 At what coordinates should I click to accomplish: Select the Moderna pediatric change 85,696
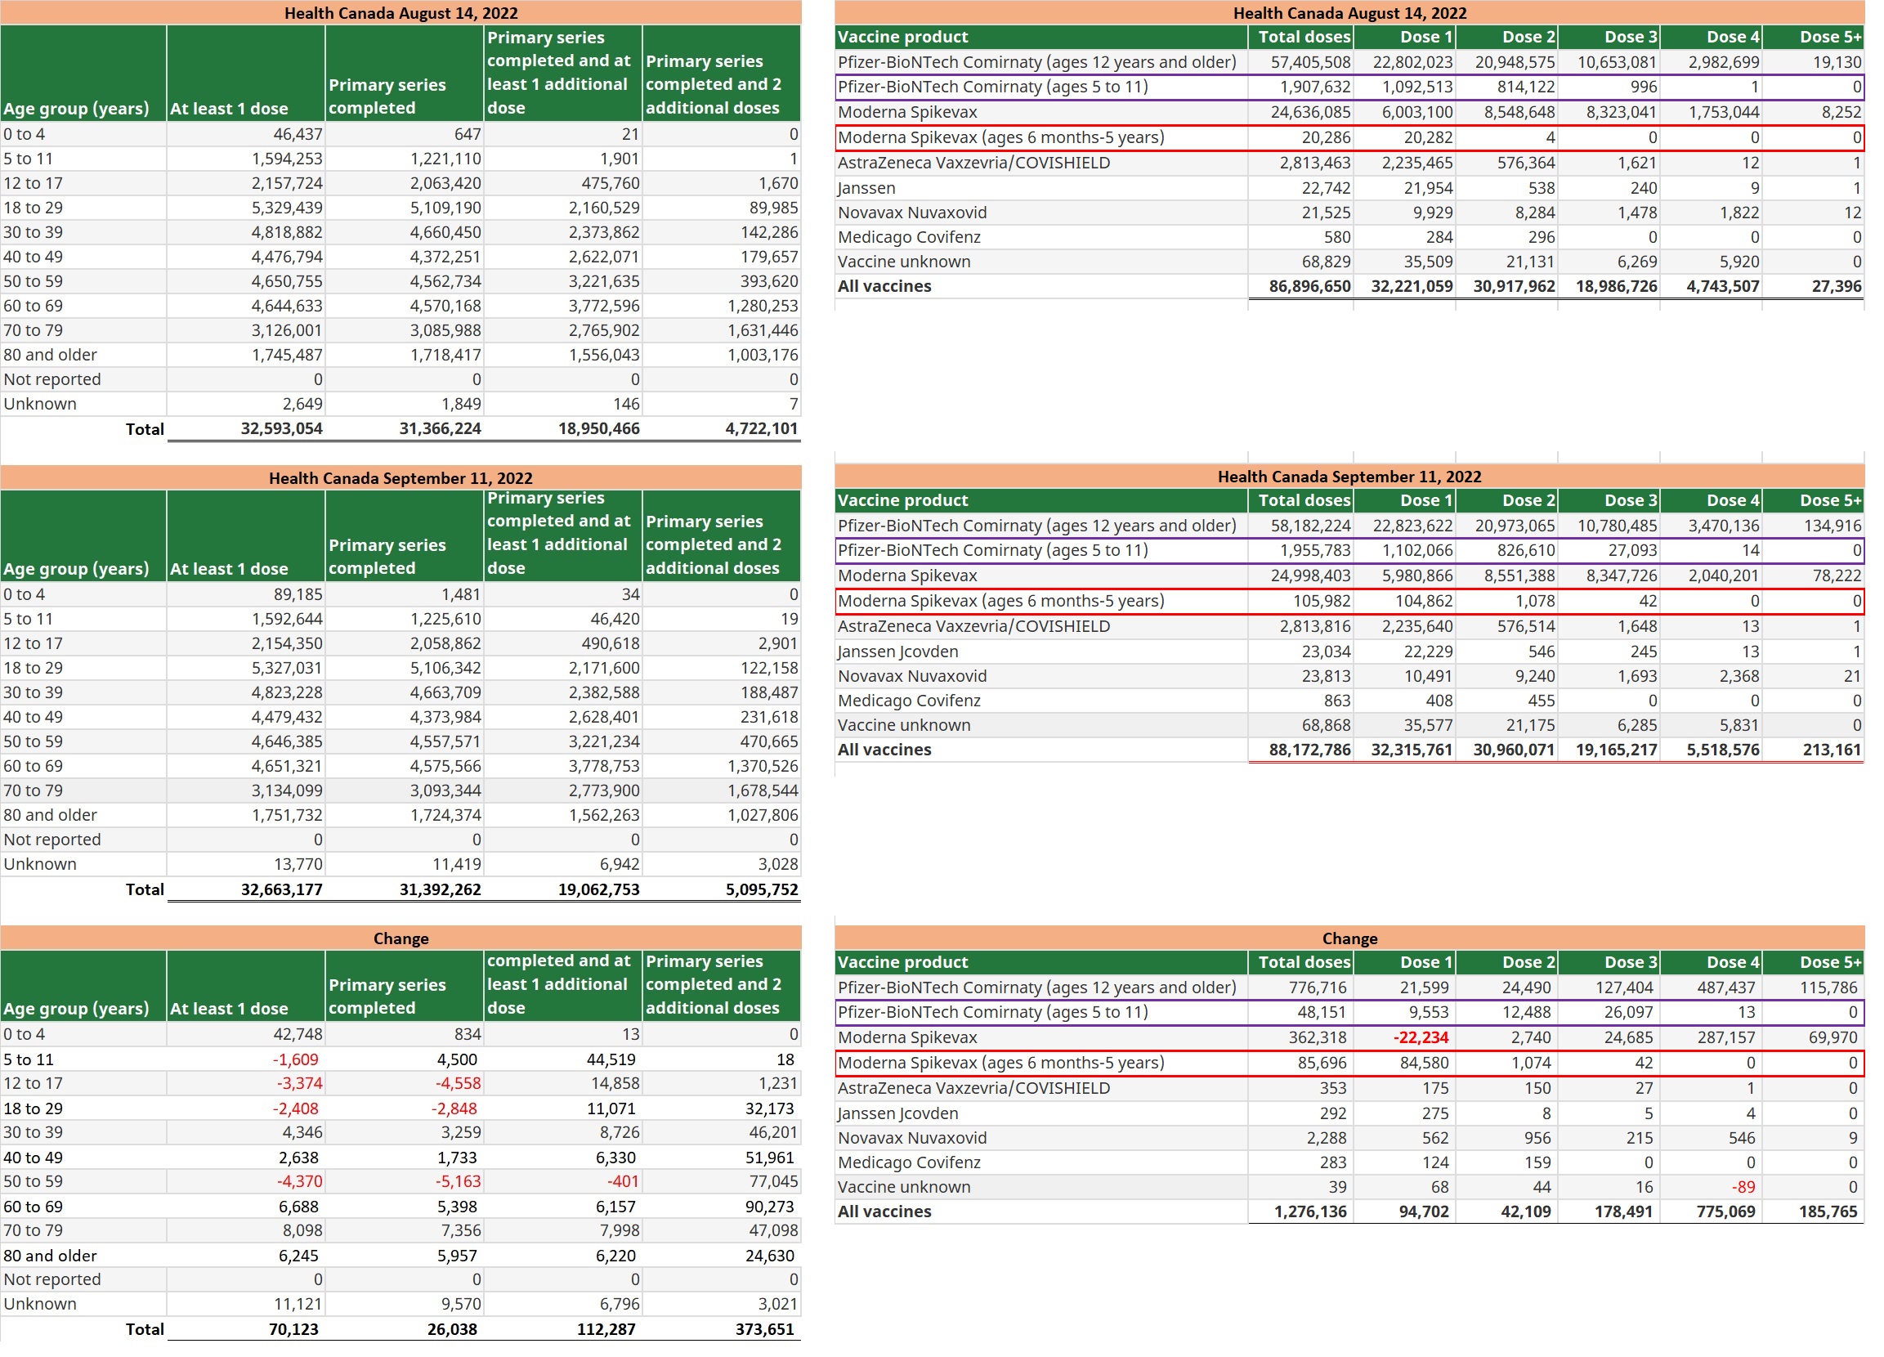point(1301,1063)
